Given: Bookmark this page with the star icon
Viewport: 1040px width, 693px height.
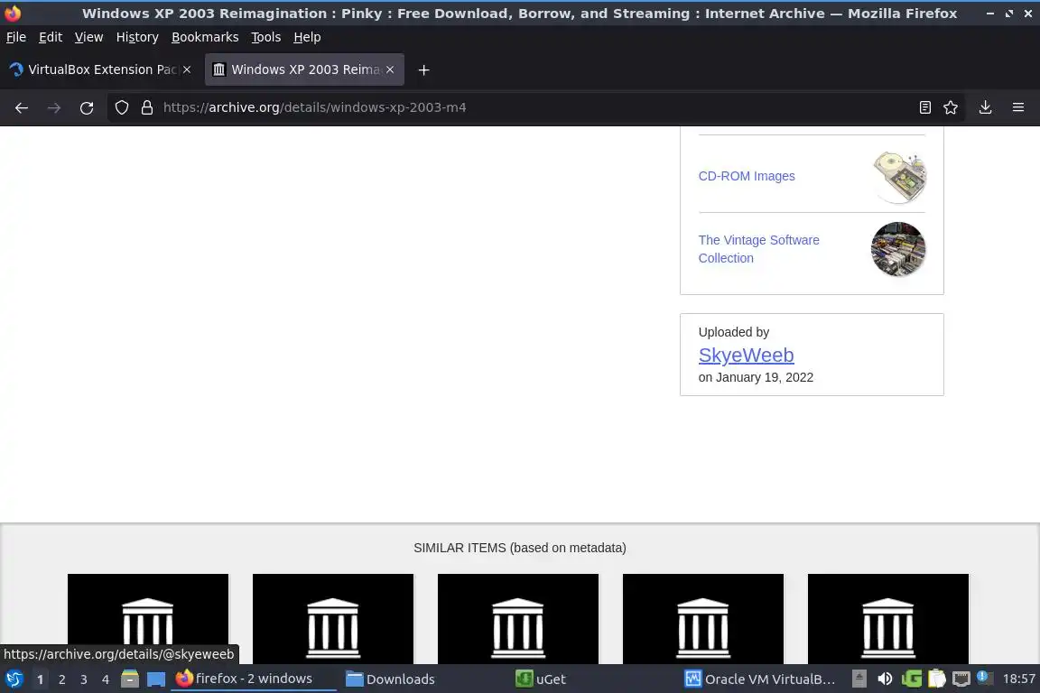Looking at the screenshot, I should [951, 107].
